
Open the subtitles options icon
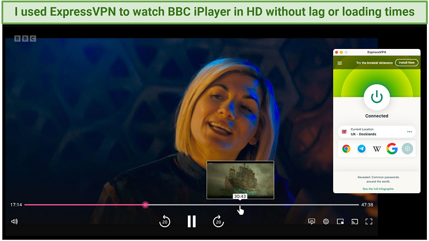click(311, 221)
